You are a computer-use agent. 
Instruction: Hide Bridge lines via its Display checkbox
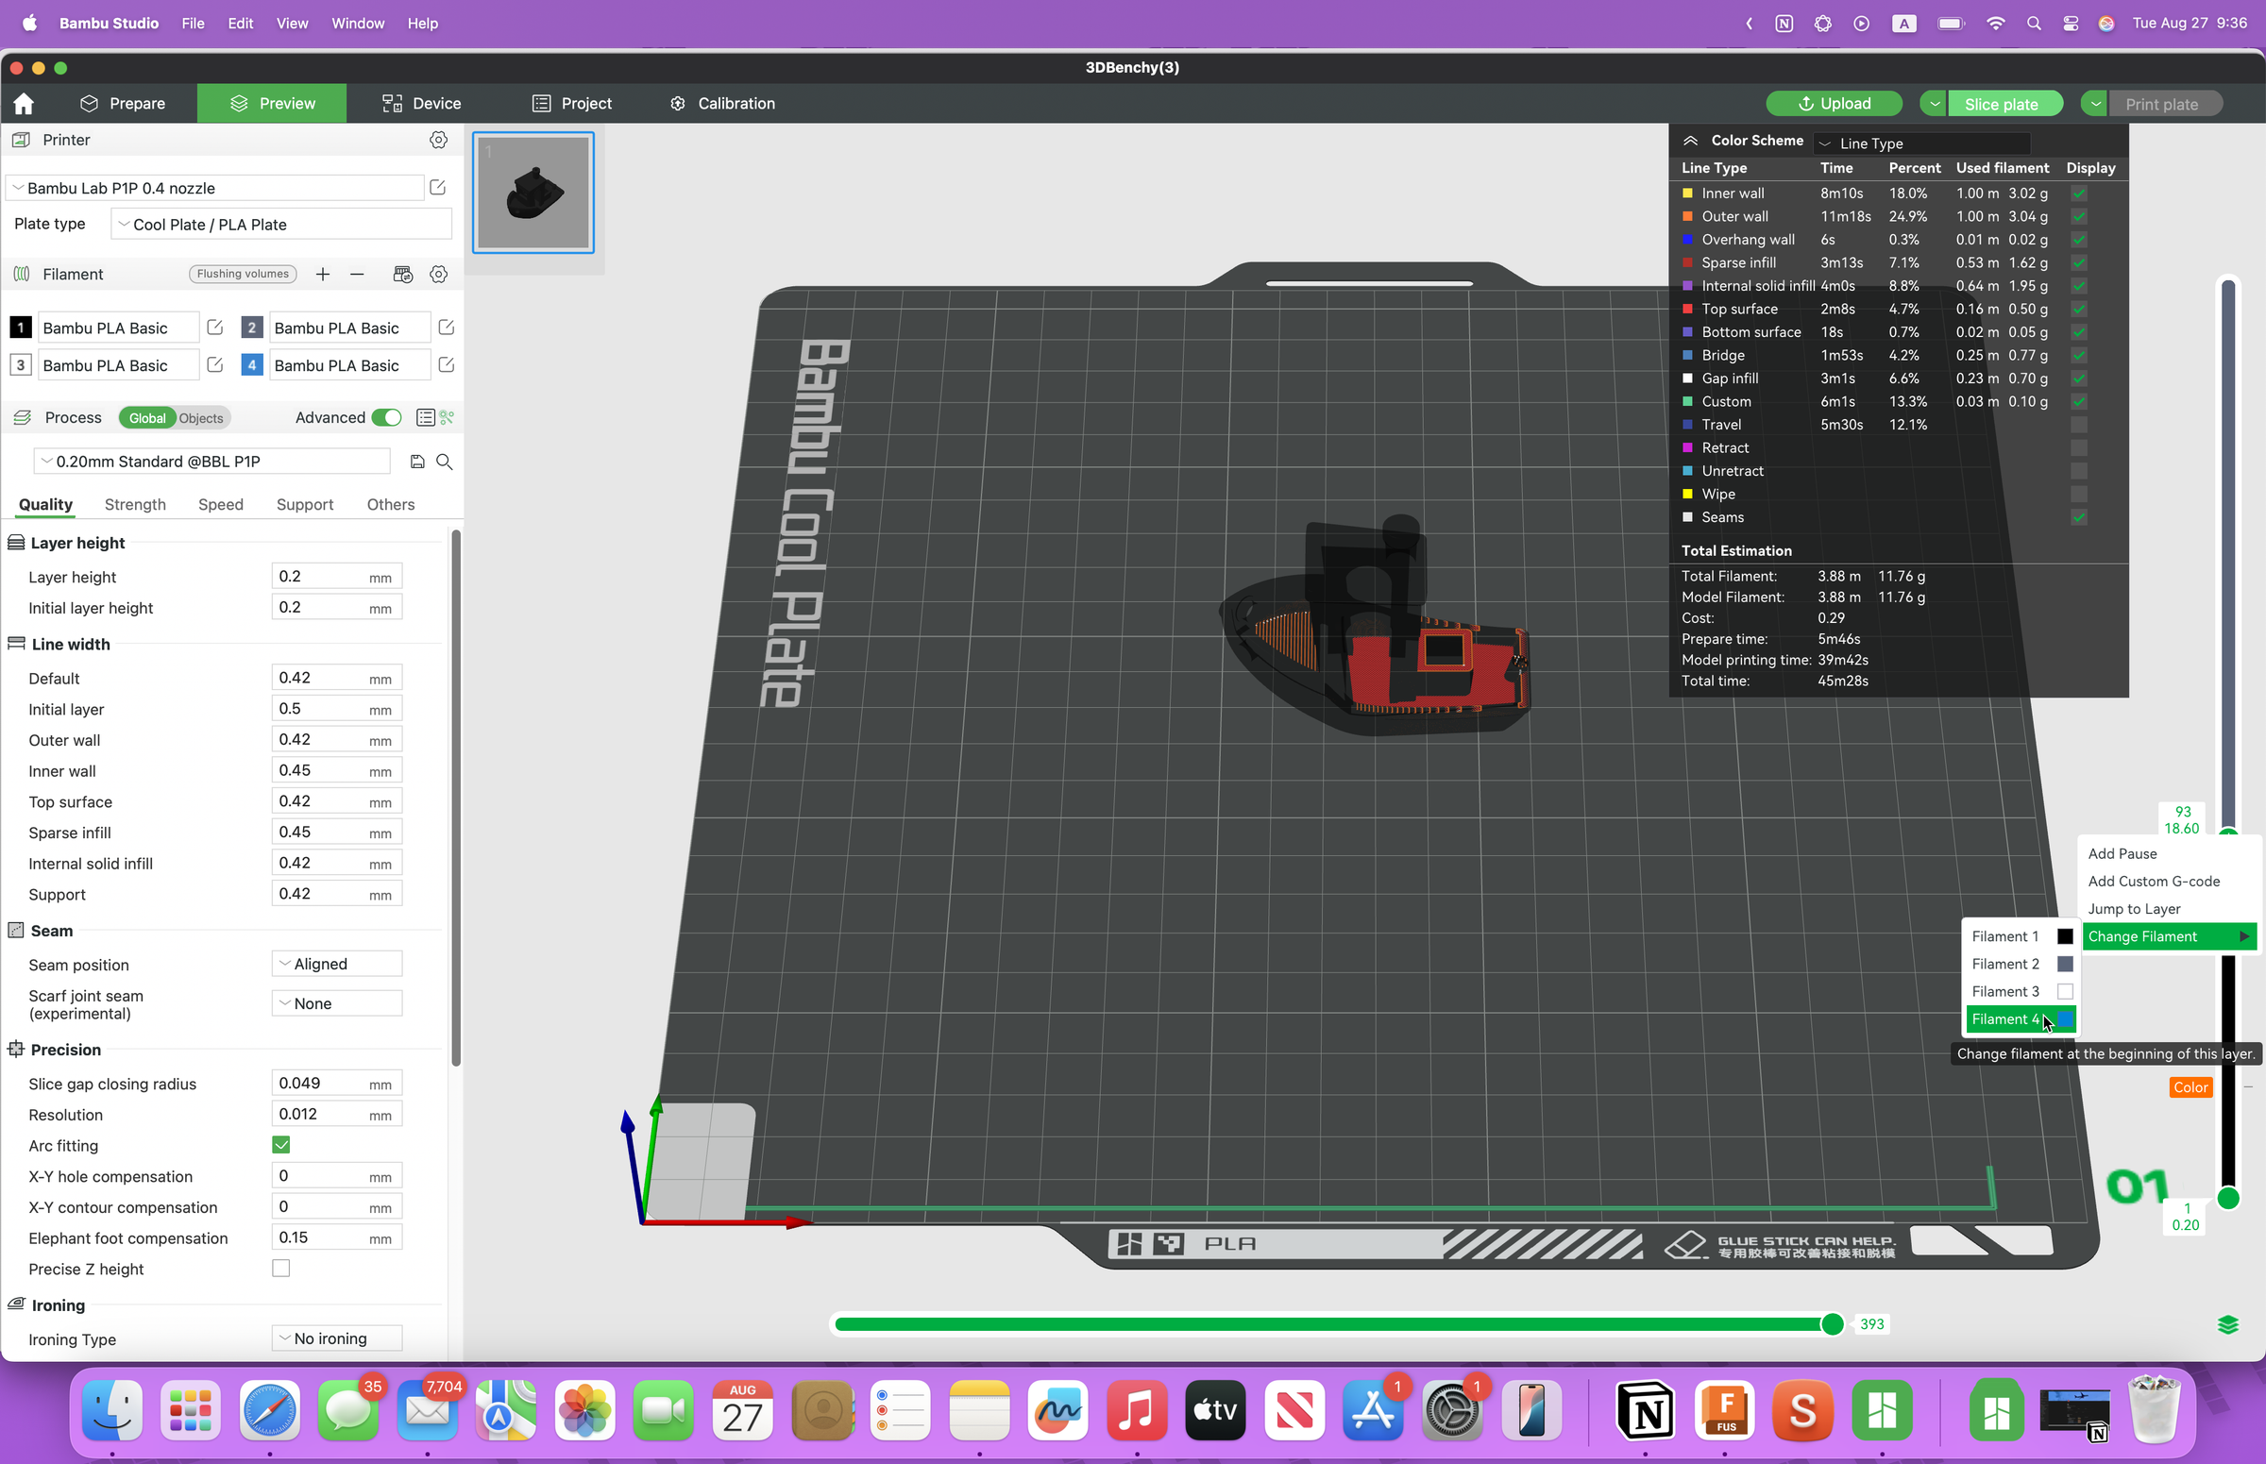point(2079,356)
